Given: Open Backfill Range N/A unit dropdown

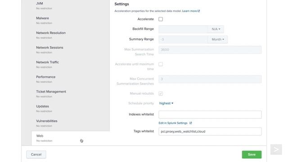Looking at the screenshot, I should pos(216,29).
